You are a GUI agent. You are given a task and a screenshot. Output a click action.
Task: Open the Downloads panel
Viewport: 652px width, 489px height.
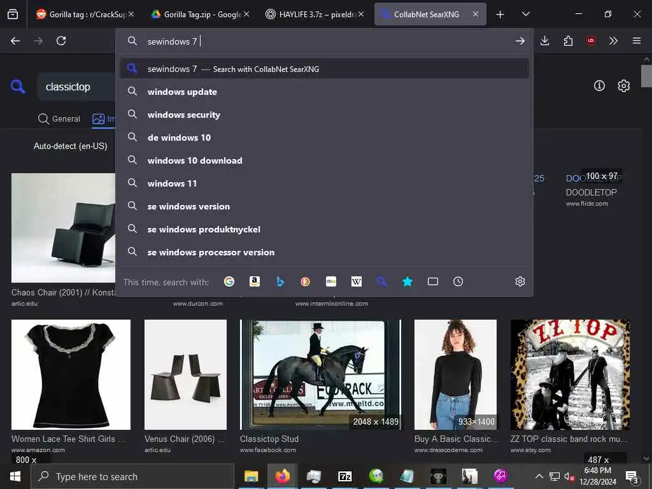tap(545, 41)
